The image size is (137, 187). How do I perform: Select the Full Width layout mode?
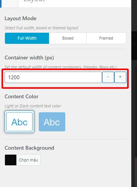(x=27, y=38)
